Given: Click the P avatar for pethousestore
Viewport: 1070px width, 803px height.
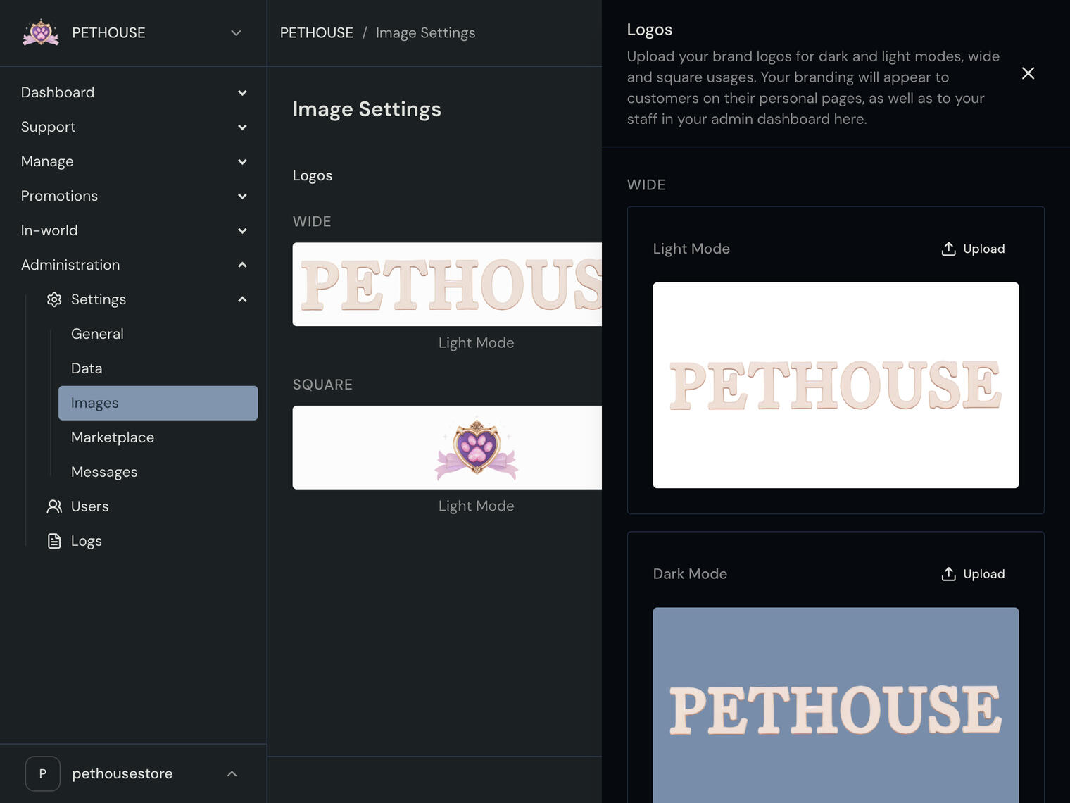Looking at the screenshot, I should pyautogui.click(x=43, y=773).
